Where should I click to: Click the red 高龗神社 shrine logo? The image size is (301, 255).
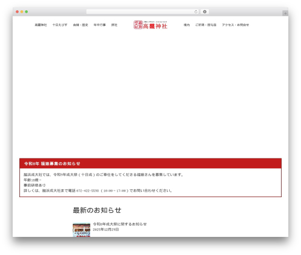[x=150, y=25]
